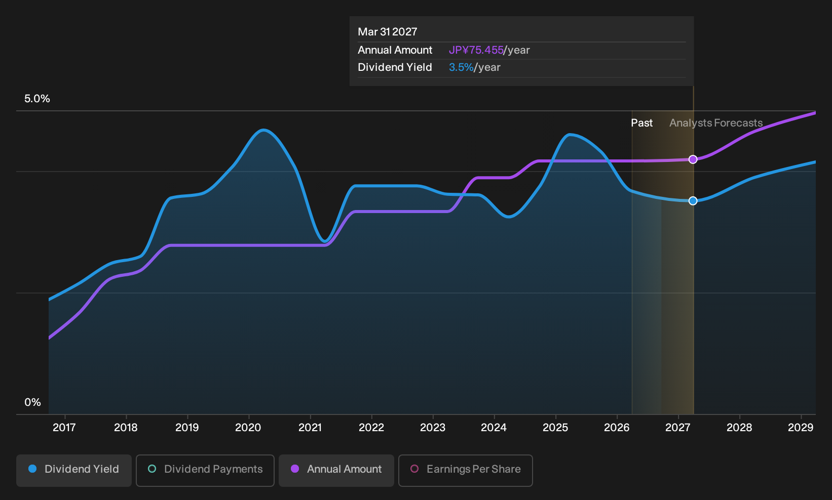Show the Earnings Per Share series
The height and width of the screenshot is (500, 832).
(466, 470)
